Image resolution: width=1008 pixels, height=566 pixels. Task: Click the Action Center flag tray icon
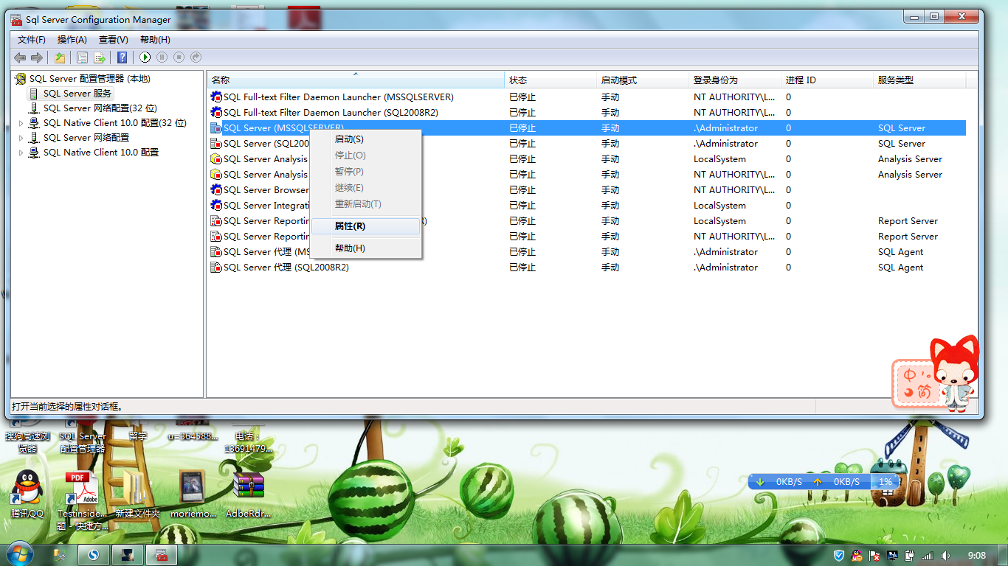pyautogui.click(x=874, y=556)
